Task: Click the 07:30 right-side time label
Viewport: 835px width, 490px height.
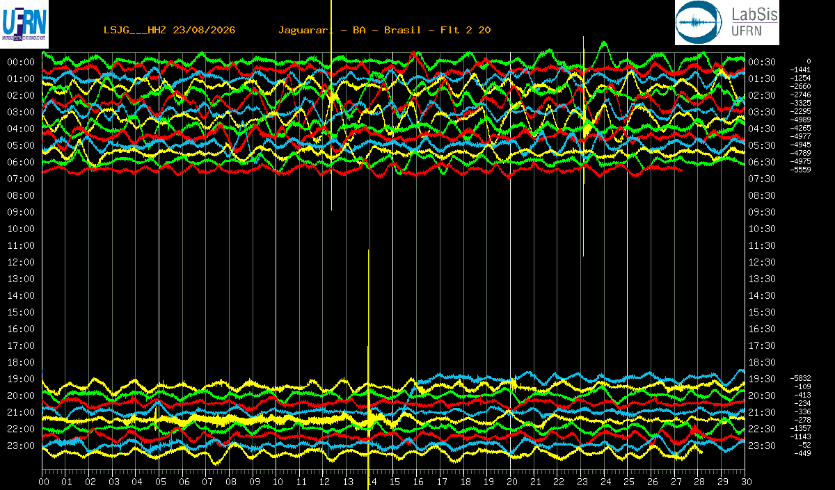Action: [762, 179]
